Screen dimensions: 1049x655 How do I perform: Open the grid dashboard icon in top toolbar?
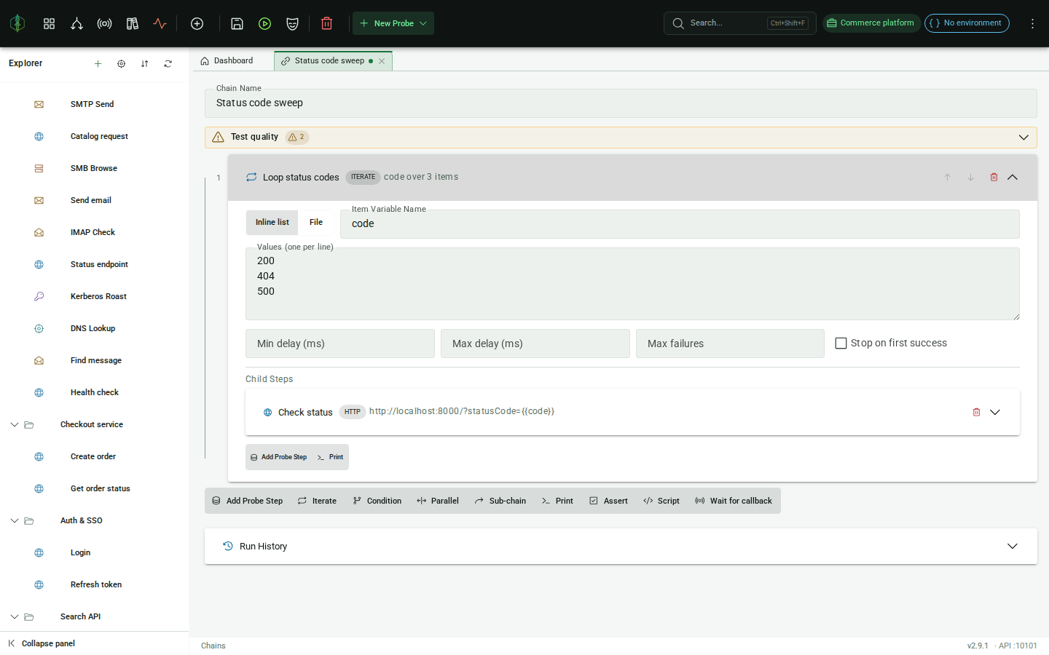pyautogui.click(x=49, y=23)
